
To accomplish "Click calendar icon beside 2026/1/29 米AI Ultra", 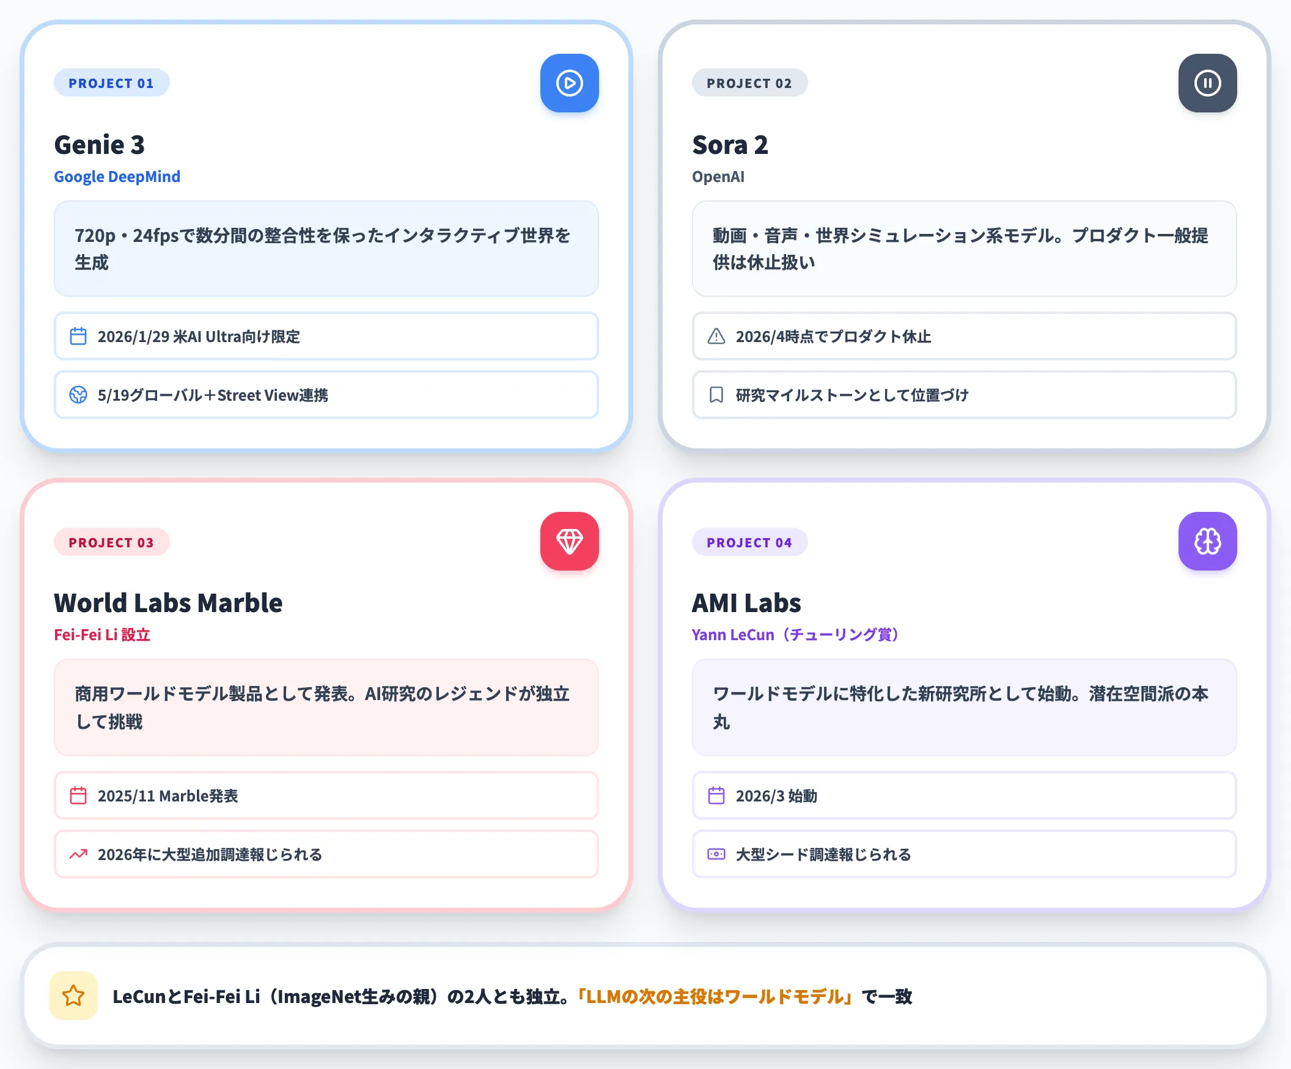I will (78, 336).
